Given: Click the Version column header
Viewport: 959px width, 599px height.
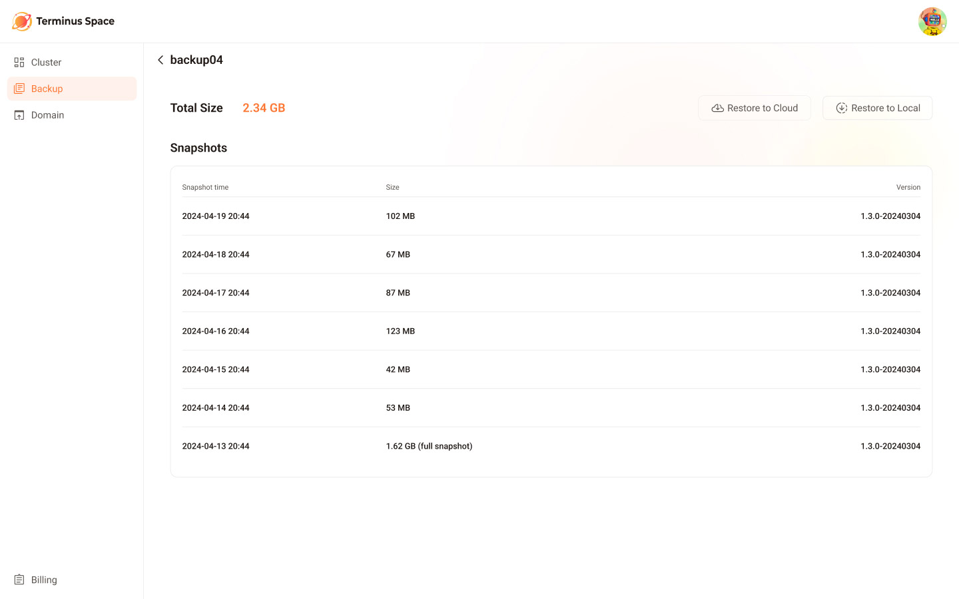Looking at the screenshot, I should tap(908, 188).
